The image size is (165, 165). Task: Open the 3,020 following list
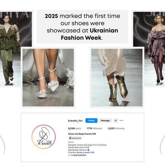(x=116, y=128)
